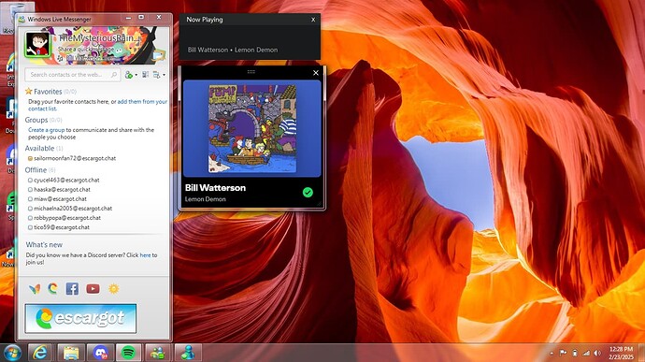Click the Action Center flag icon

(563, 353)
